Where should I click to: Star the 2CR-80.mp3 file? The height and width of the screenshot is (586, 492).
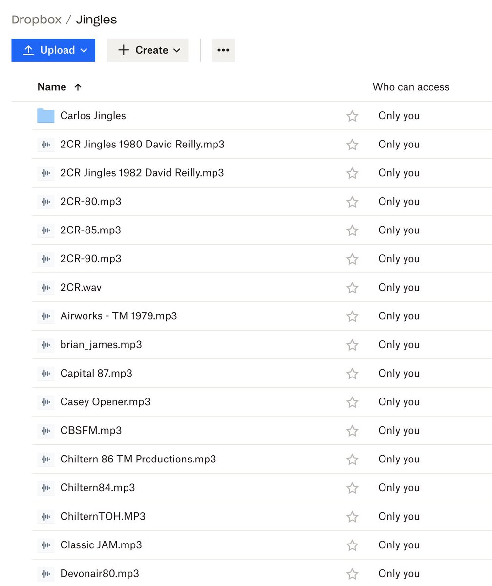coord(352,202)
